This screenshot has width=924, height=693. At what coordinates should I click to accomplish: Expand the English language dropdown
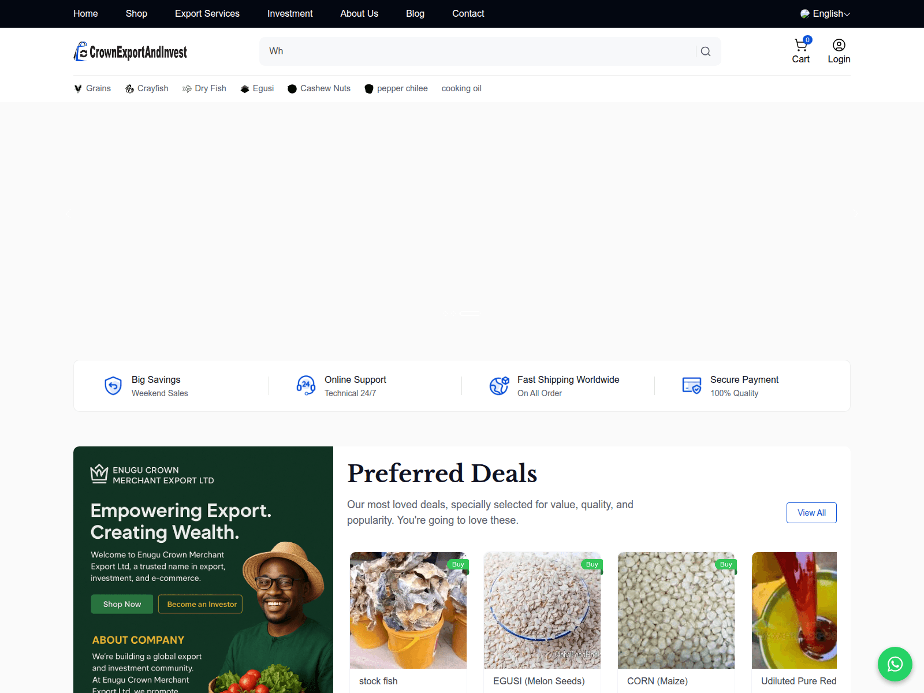[x=825, y=14]
